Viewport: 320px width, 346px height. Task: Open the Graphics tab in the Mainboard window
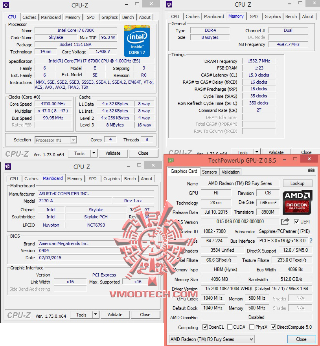pyautogui.click(x=112, y=179)
